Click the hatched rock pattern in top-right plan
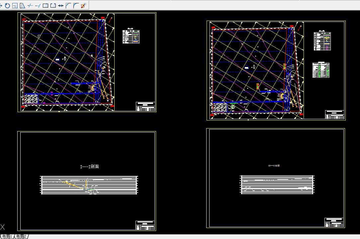Viewport: 360px width, 239px height. tap(220, 107)
